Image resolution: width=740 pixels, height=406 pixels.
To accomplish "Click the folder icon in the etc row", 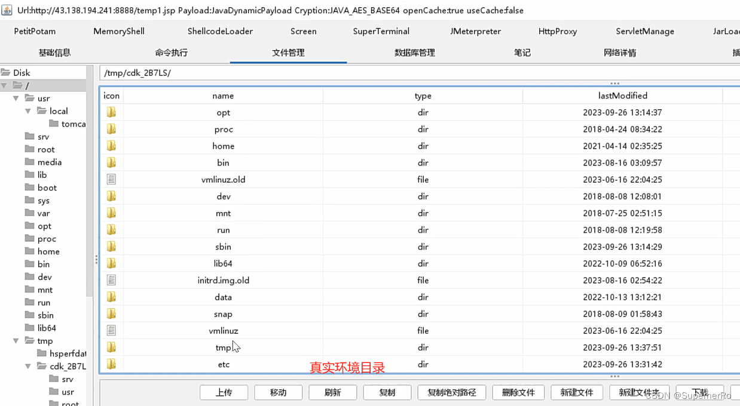I will tap(111, 364).
